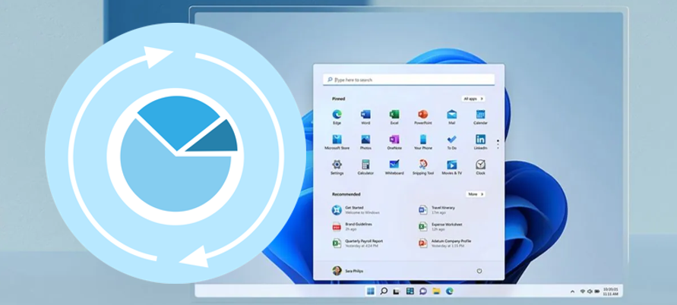Click the Type here to search box
The height and width of the screenshot is (305, 677).
tap(409, 80)
